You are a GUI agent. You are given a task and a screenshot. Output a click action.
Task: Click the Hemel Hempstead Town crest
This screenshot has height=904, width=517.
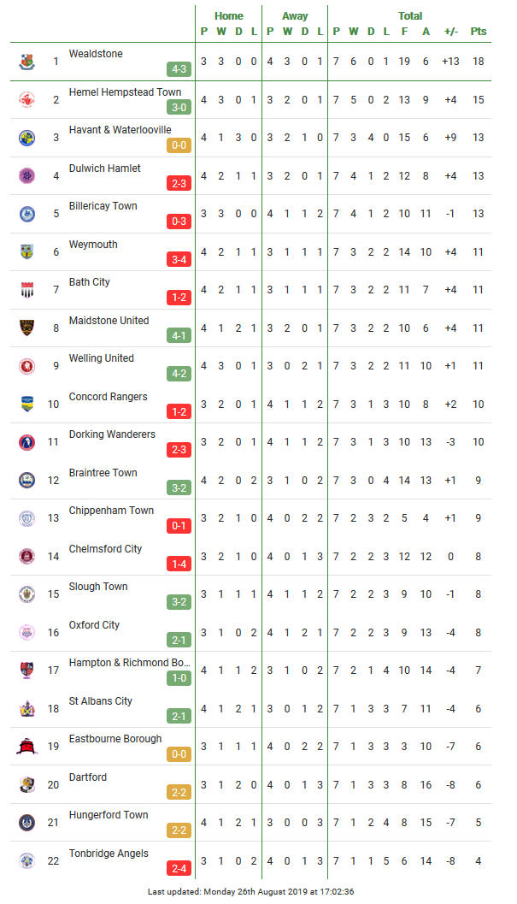pos(26,99)
